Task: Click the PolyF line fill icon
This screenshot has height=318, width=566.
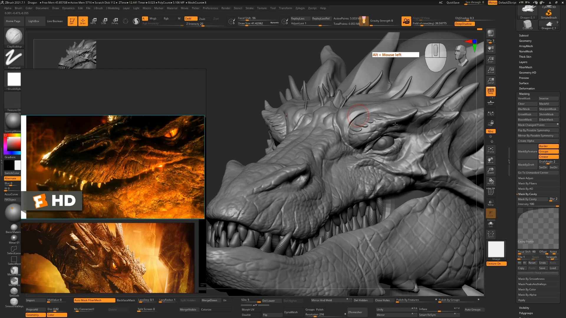Action: pyautogui.click(x=491, y=192)
